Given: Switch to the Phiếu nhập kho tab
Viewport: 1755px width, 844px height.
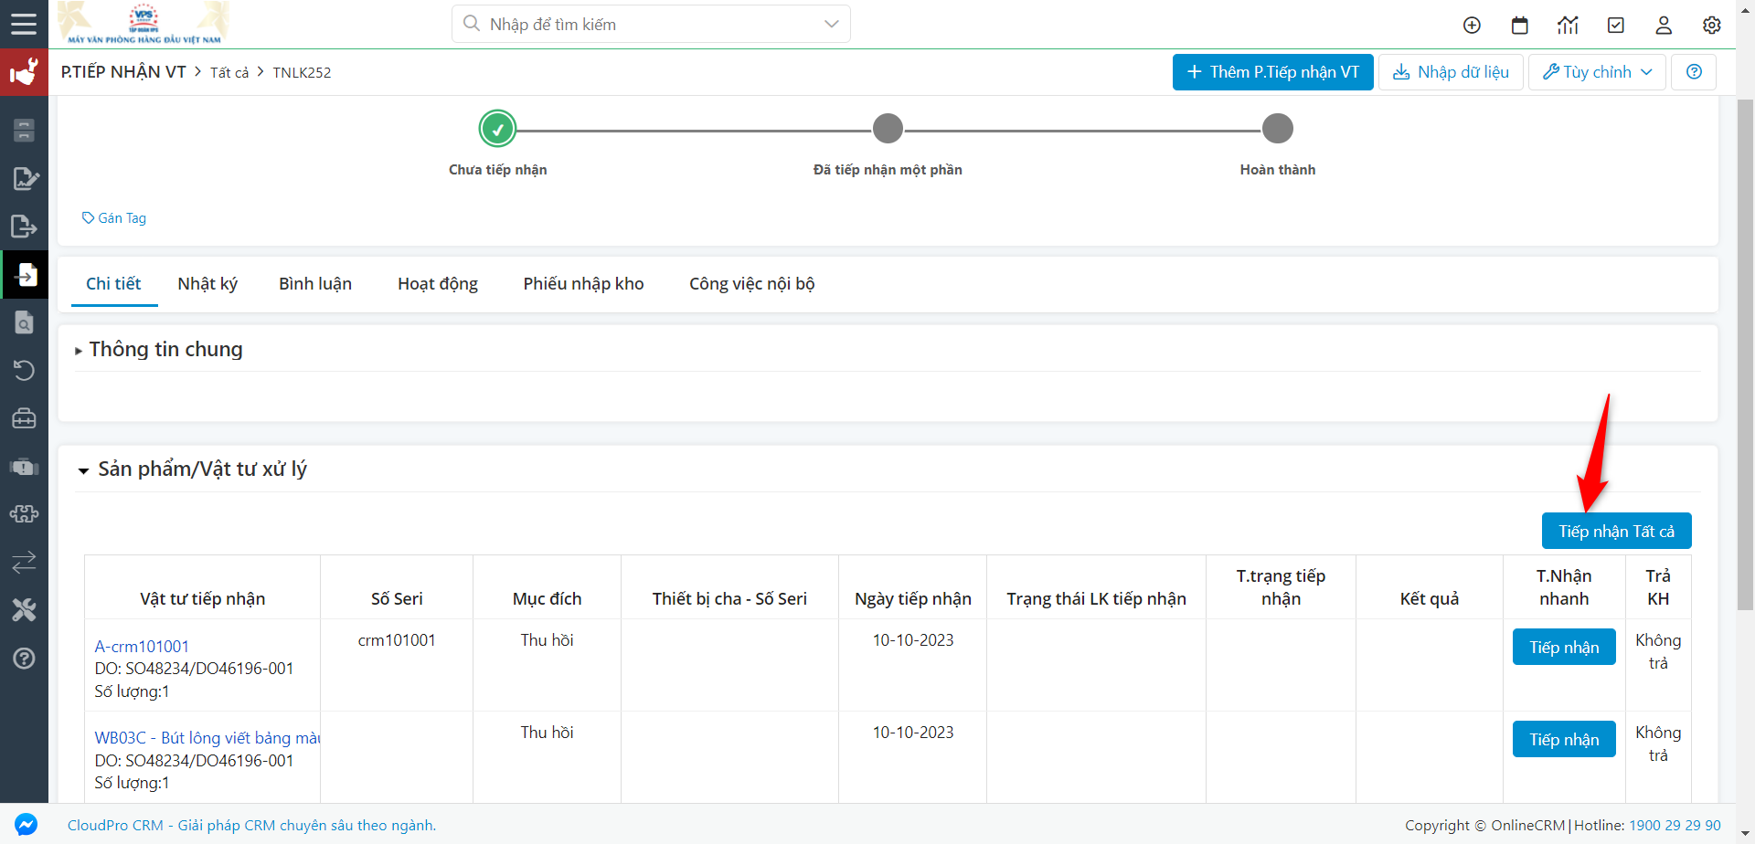Looking at the screenshot, I should coord(583,284).
